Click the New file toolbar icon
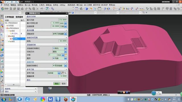The height and width of the screenshot is (102, 182). pyautogui.click(x=11, y=9)
